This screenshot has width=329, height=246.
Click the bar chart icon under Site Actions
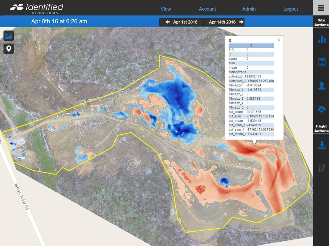322,39
